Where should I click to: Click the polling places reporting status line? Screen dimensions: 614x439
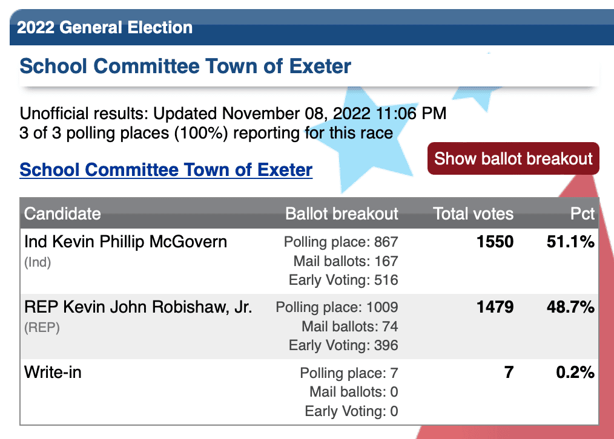pyautogui.click(x=206, y=133)
